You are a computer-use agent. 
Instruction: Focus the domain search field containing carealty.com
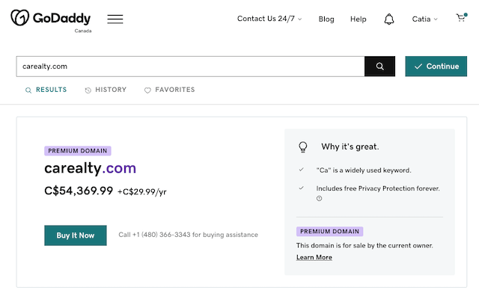190,67
